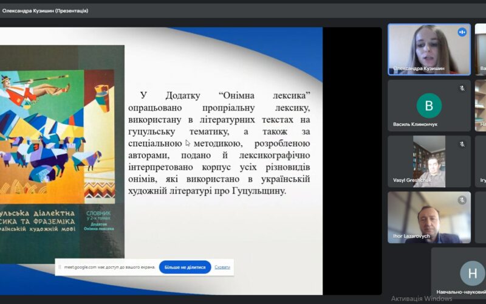Hide the screen sharing bar via "Сховати"
The image size is (486, 304).
point(222,267)
